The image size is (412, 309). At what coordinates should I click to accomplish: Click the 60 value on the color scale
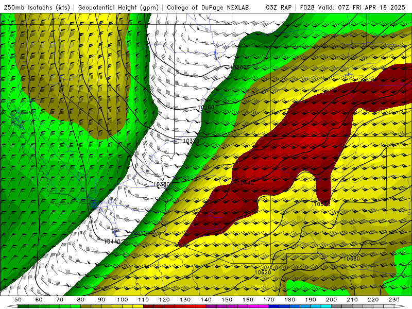(x=39, y=300)
